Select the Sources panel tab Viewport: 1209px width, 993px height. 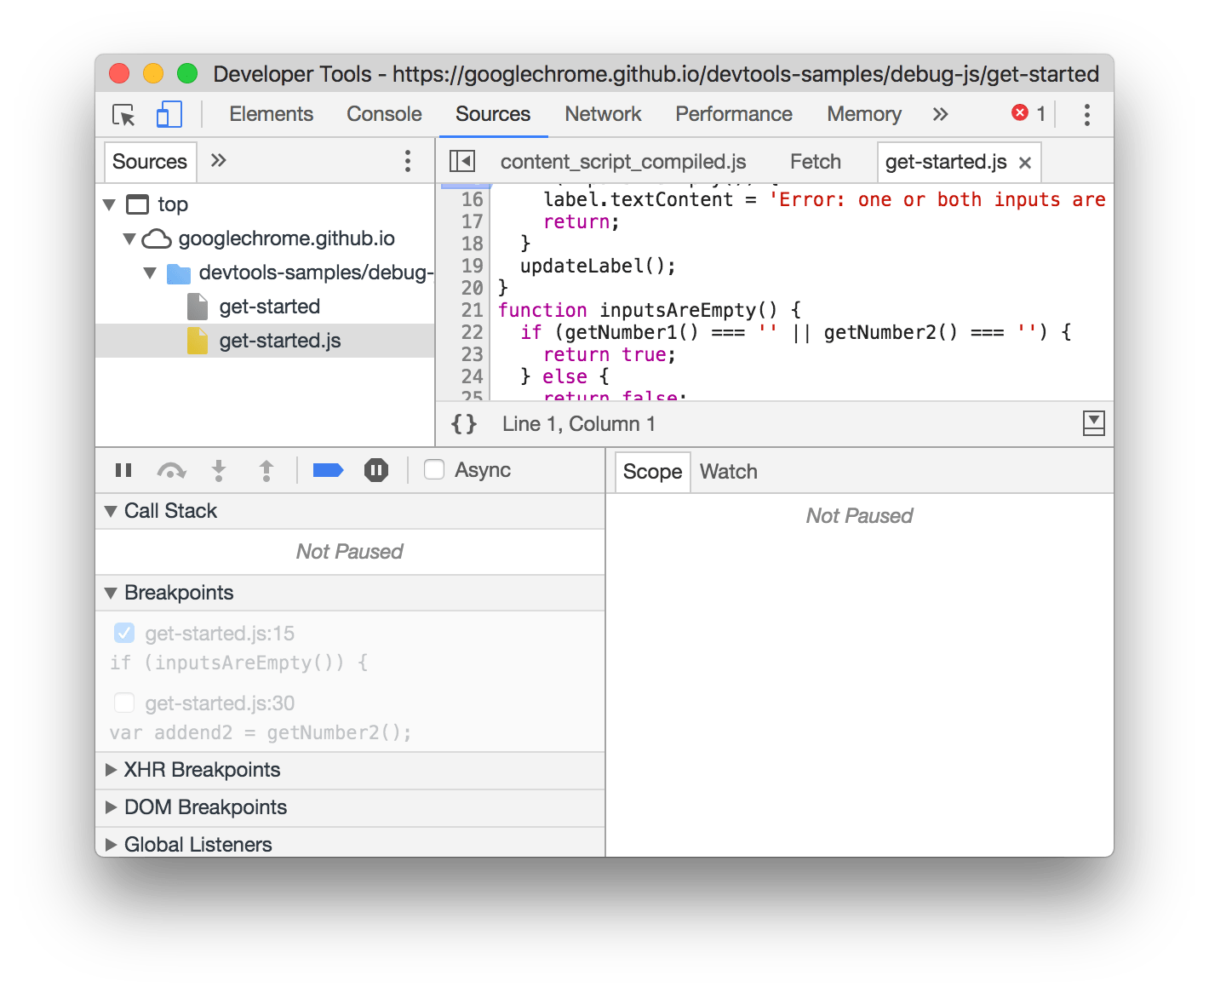click(493, 114)
